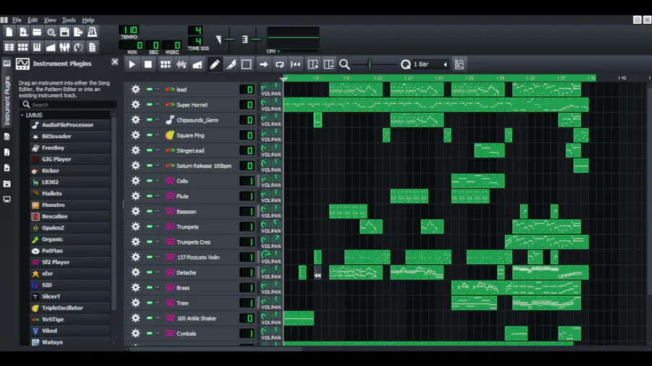
Task: Create a new project with the blank page icon
Action: [x=9, y=32]
